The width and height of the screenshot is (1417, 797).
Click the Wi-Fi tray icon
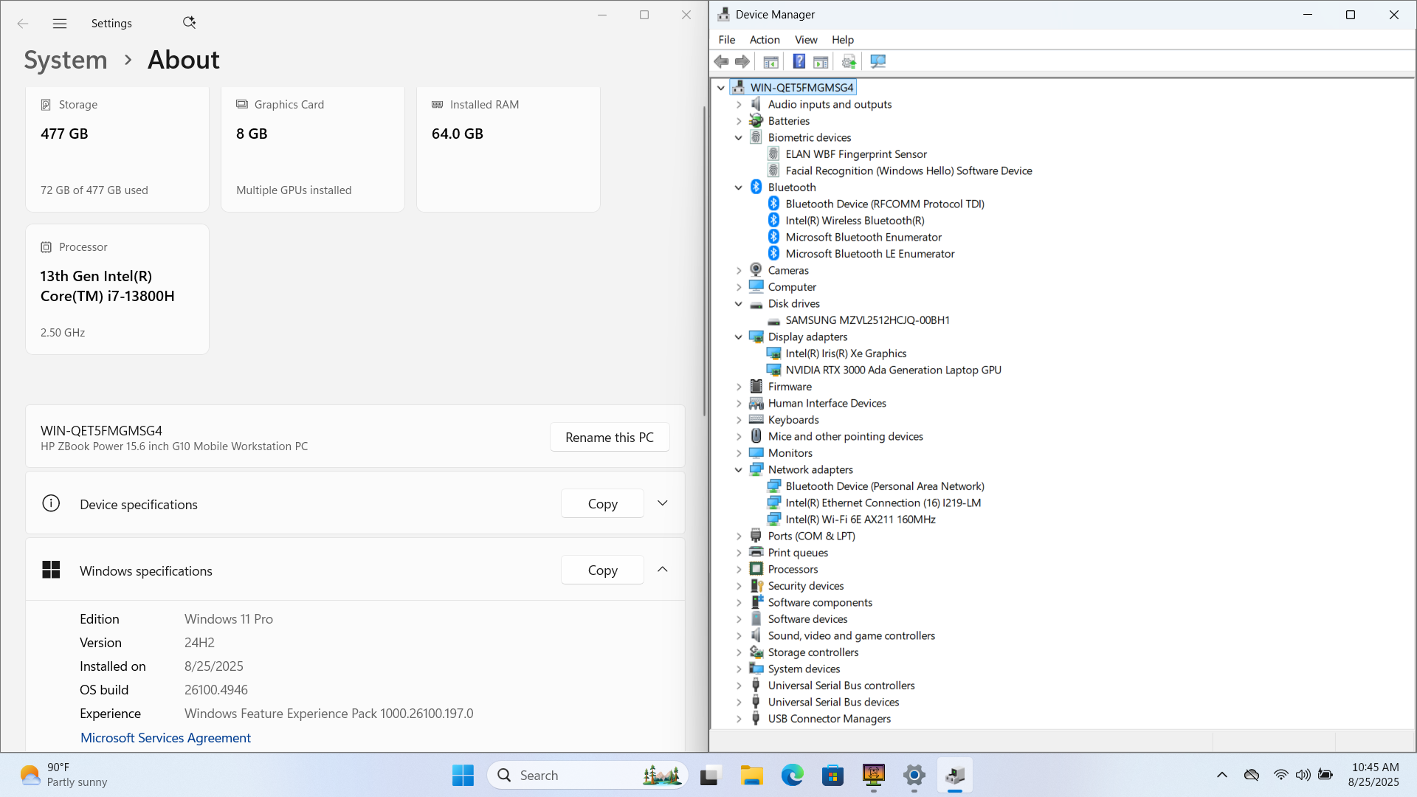click(x=1280, y=775)
